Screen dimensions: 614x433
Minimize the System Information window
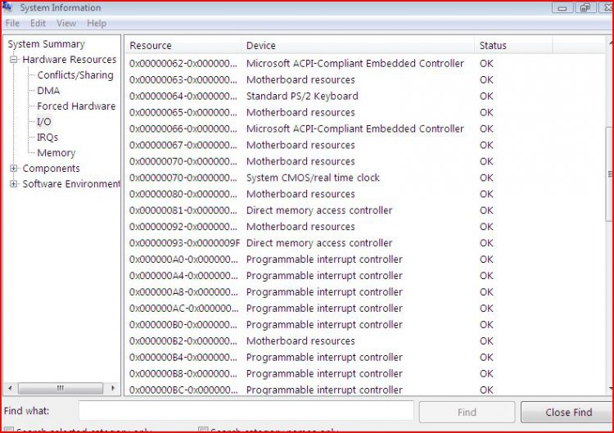point(562,7)
